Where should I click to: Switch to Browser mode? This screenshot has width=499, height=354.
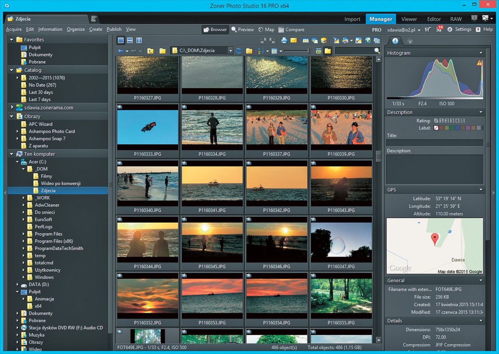click(x=215, y=30)
